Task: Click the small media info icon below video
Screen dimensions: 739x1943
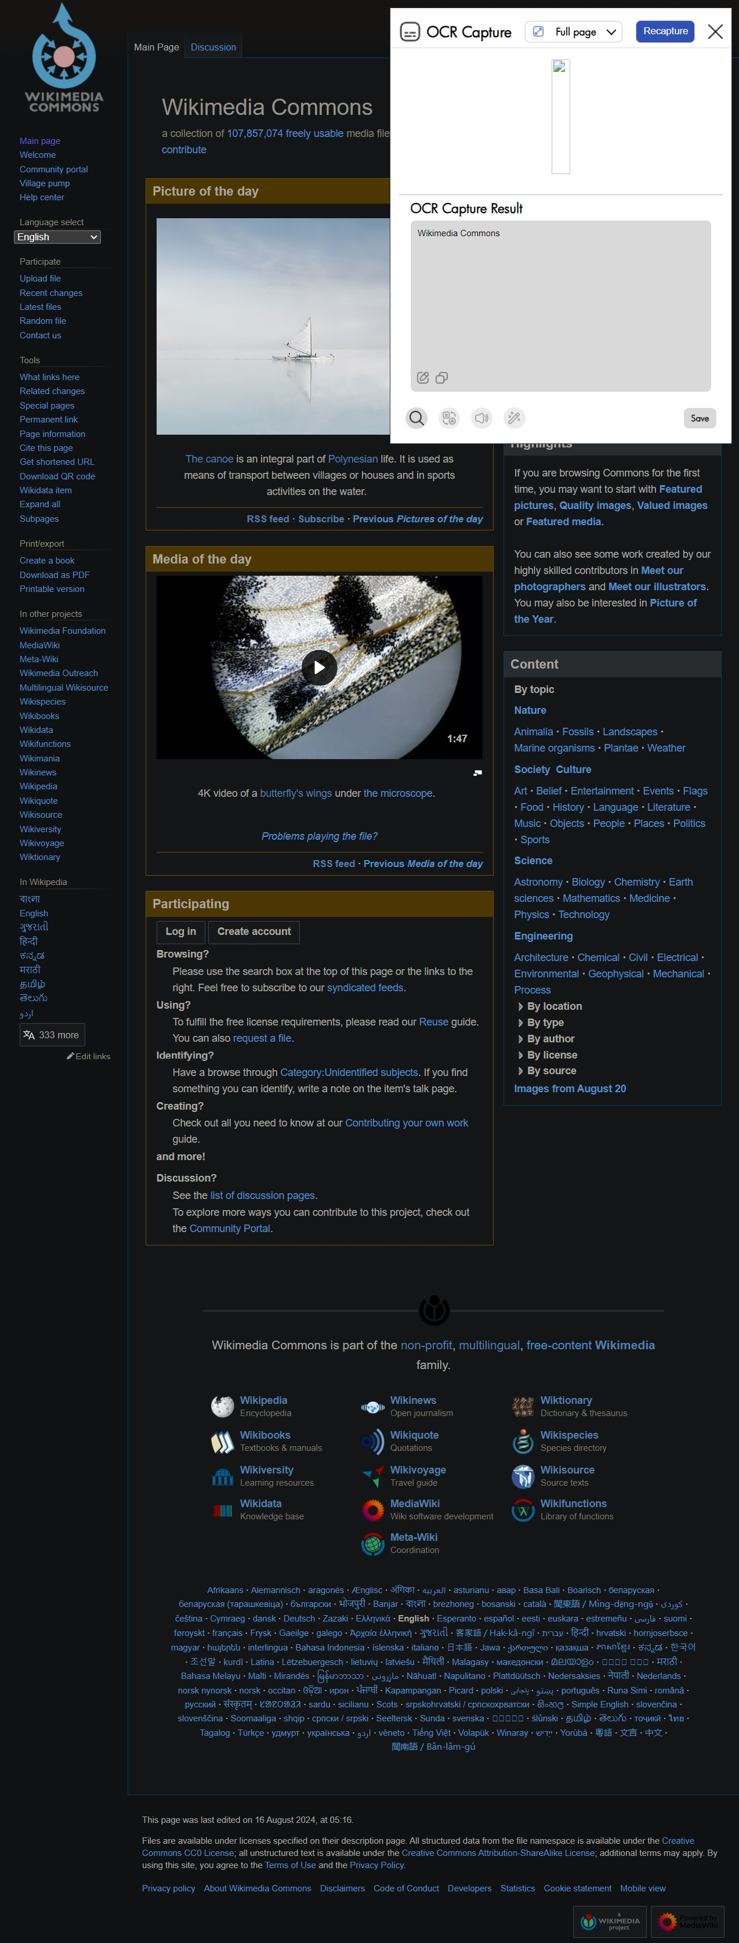Action: tap(477, 773)
